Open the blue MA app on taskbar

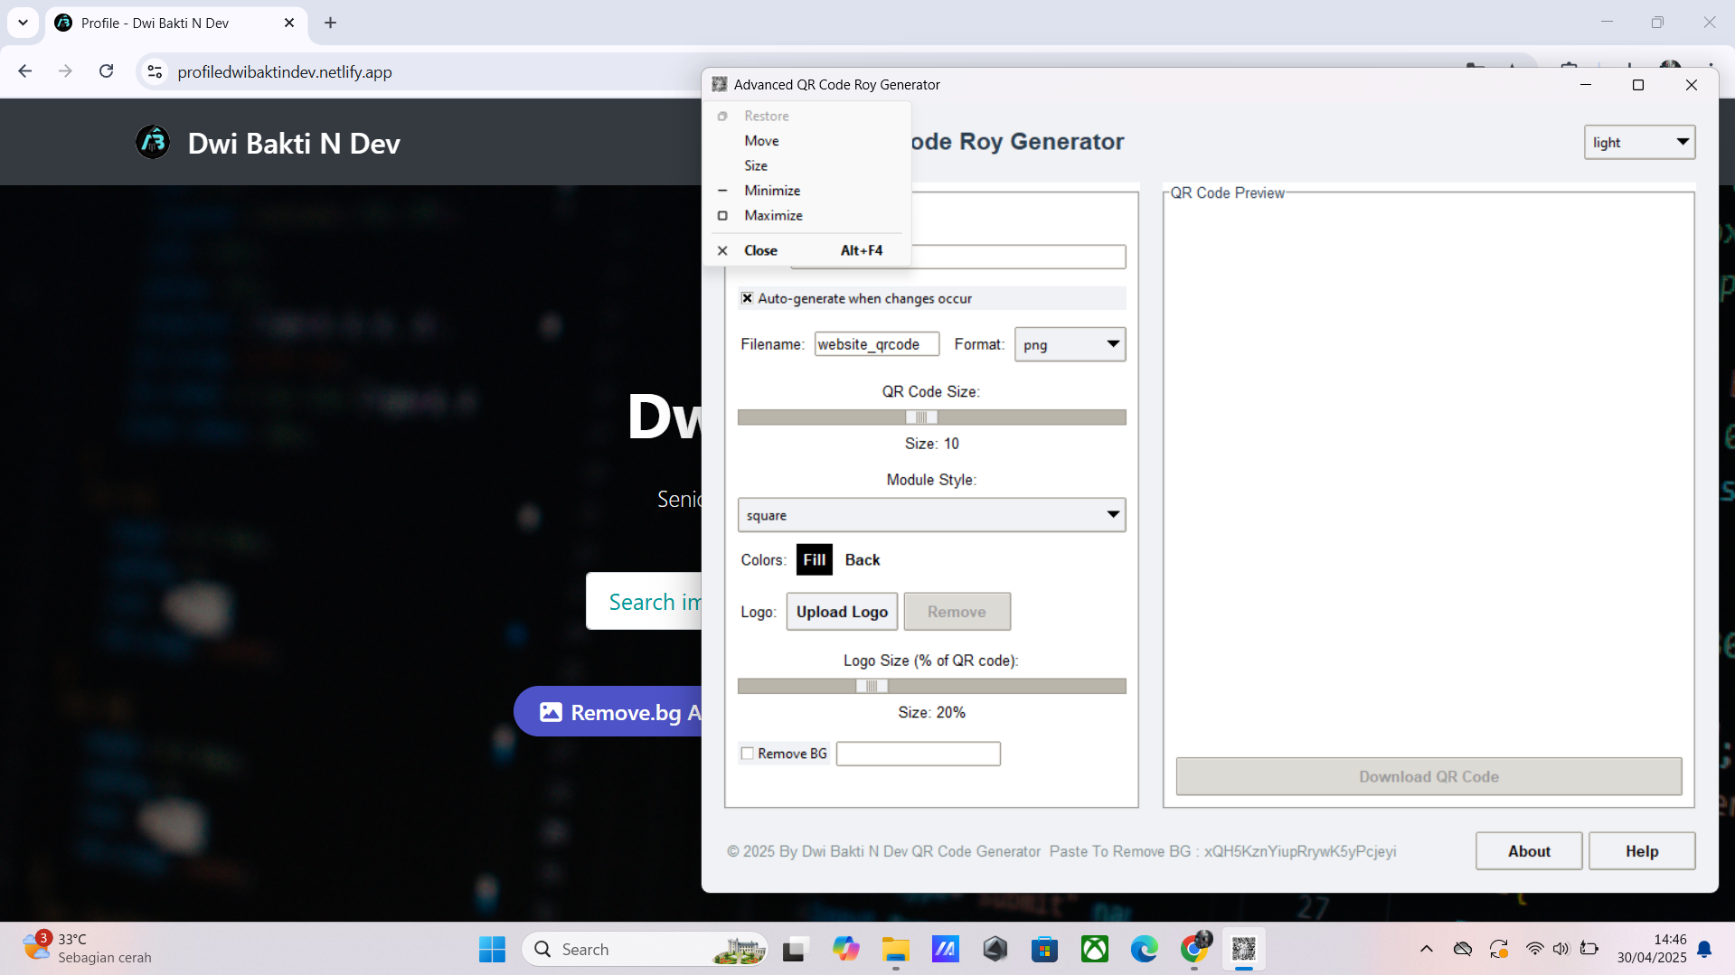point(946,949)
